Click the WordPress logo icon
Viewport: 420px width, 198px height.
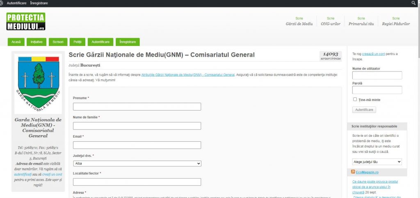(2, 3)
